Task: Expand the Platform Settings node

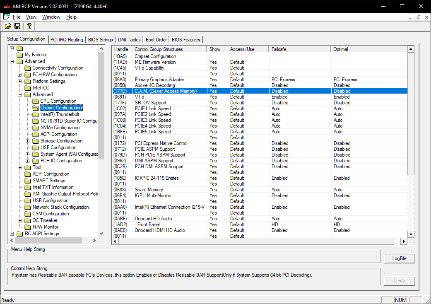Action: click(19, 81)
